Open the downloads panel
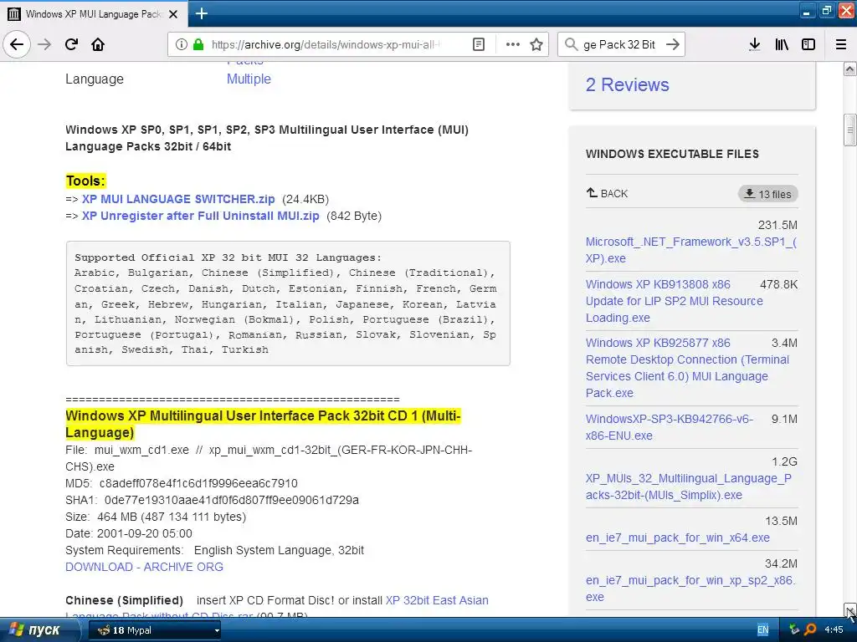This screenshot has width=857, height=642. pos(755,44)
